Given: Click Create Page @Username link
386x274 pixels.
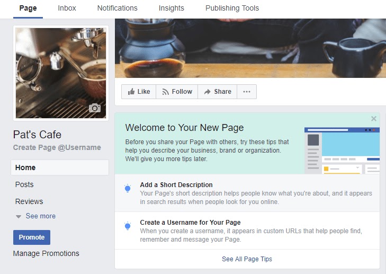Looking at the screenshot, I should [57, 147].
